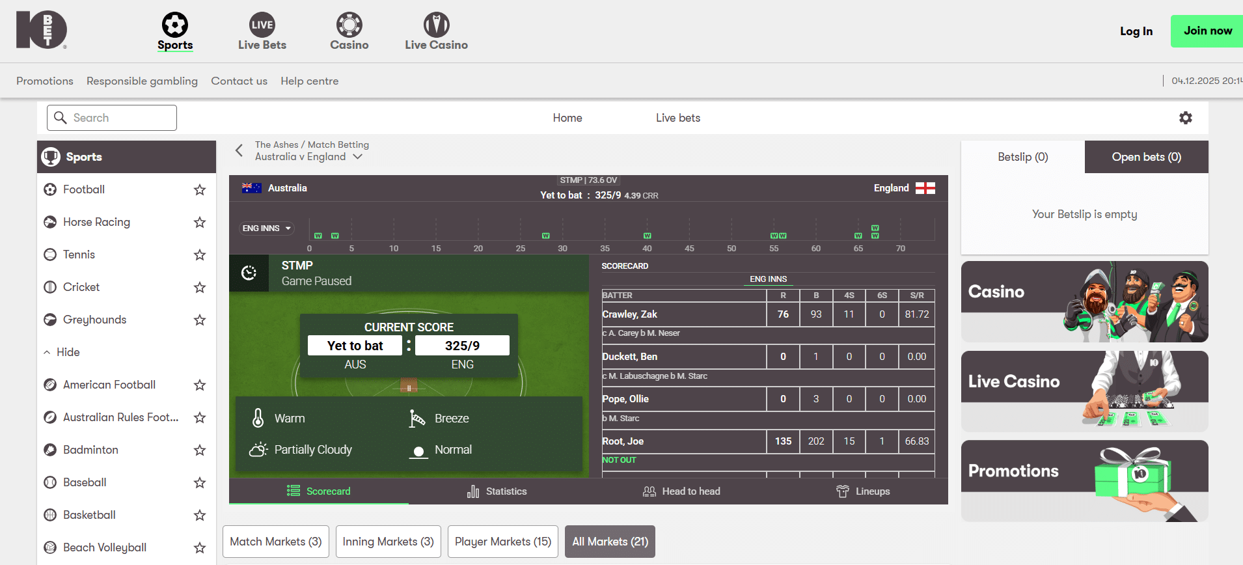Click the wicket marker at over 40
Screen dimensions: 1243x565
tap(648, 236)
